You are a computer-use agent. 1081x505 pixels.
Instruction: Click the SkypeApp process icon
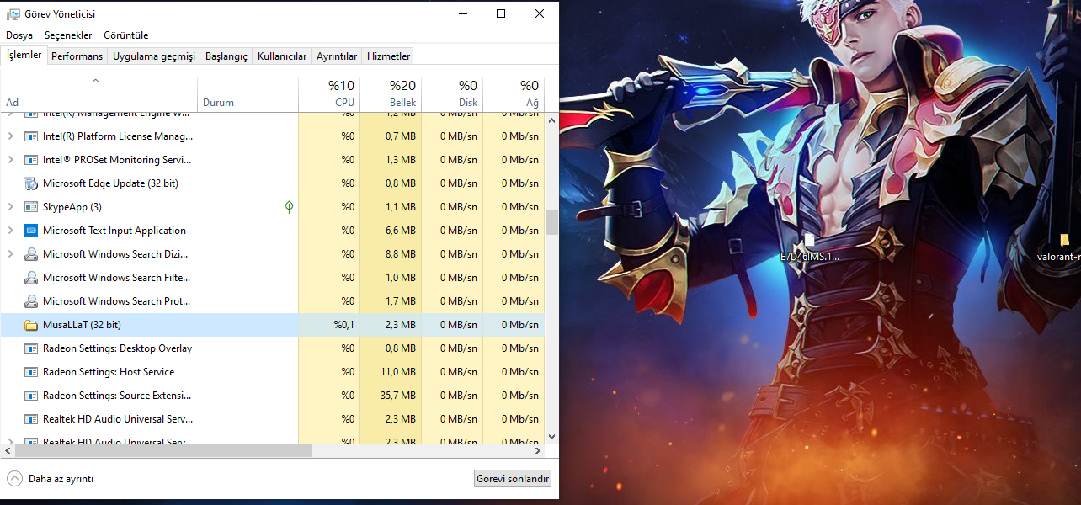click(x=31, y=207)
